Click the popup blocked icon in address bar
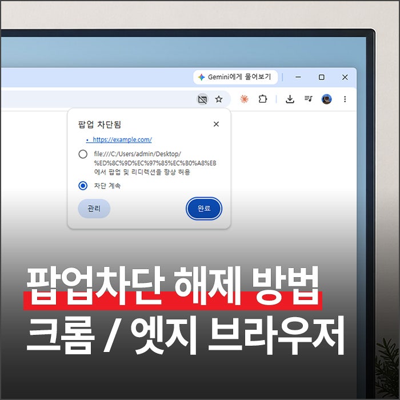The image size is (400, 400). point(203,99)
